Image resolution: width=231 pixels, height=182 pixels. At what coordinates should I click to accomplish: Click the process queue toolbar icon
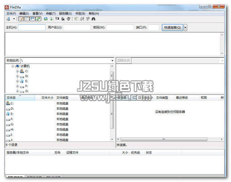[52, 19]
